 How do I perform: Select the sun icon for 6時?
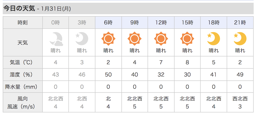[108, 39]
